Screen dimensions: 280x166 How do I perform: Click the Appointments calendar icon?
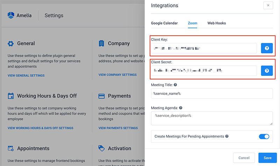click(x=11, y=148)
